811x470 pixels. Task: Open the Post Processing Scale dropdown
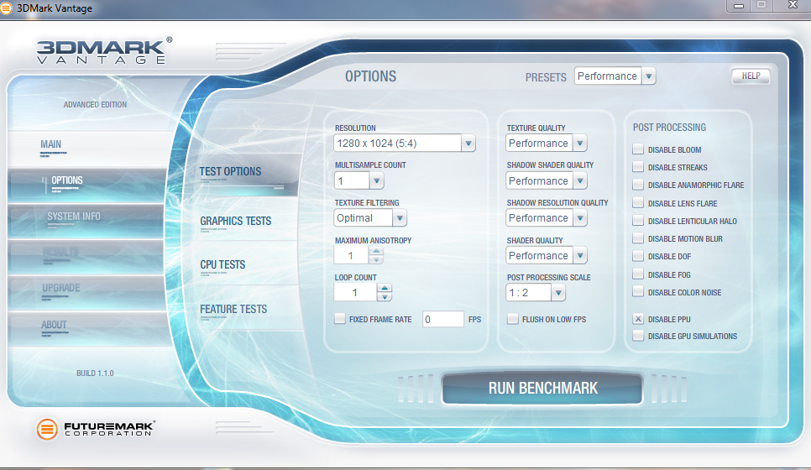click(x=535, y=293)
